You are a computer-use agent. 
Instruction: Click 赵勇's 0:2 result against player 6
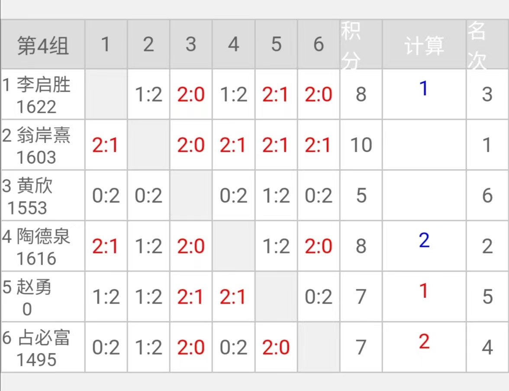click(319, 297)
